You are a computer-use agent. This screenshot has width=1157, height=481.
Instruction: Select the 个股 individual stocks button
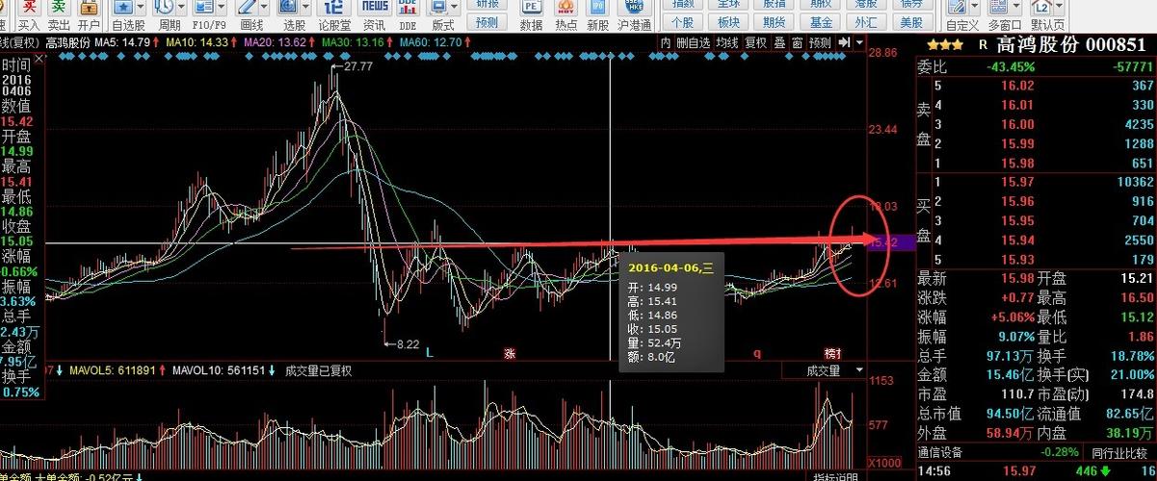682,22
